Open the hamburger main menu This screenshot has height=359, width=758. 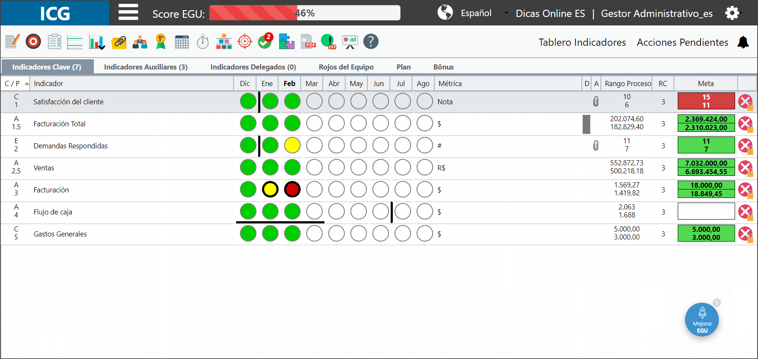[128, 12]
